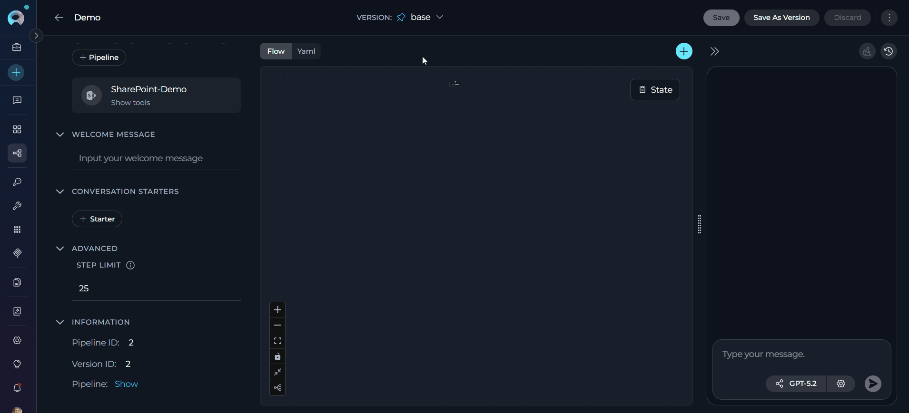Click the cyan add node plus button
Screen dimensions: 909x413
tap(684, 51)
